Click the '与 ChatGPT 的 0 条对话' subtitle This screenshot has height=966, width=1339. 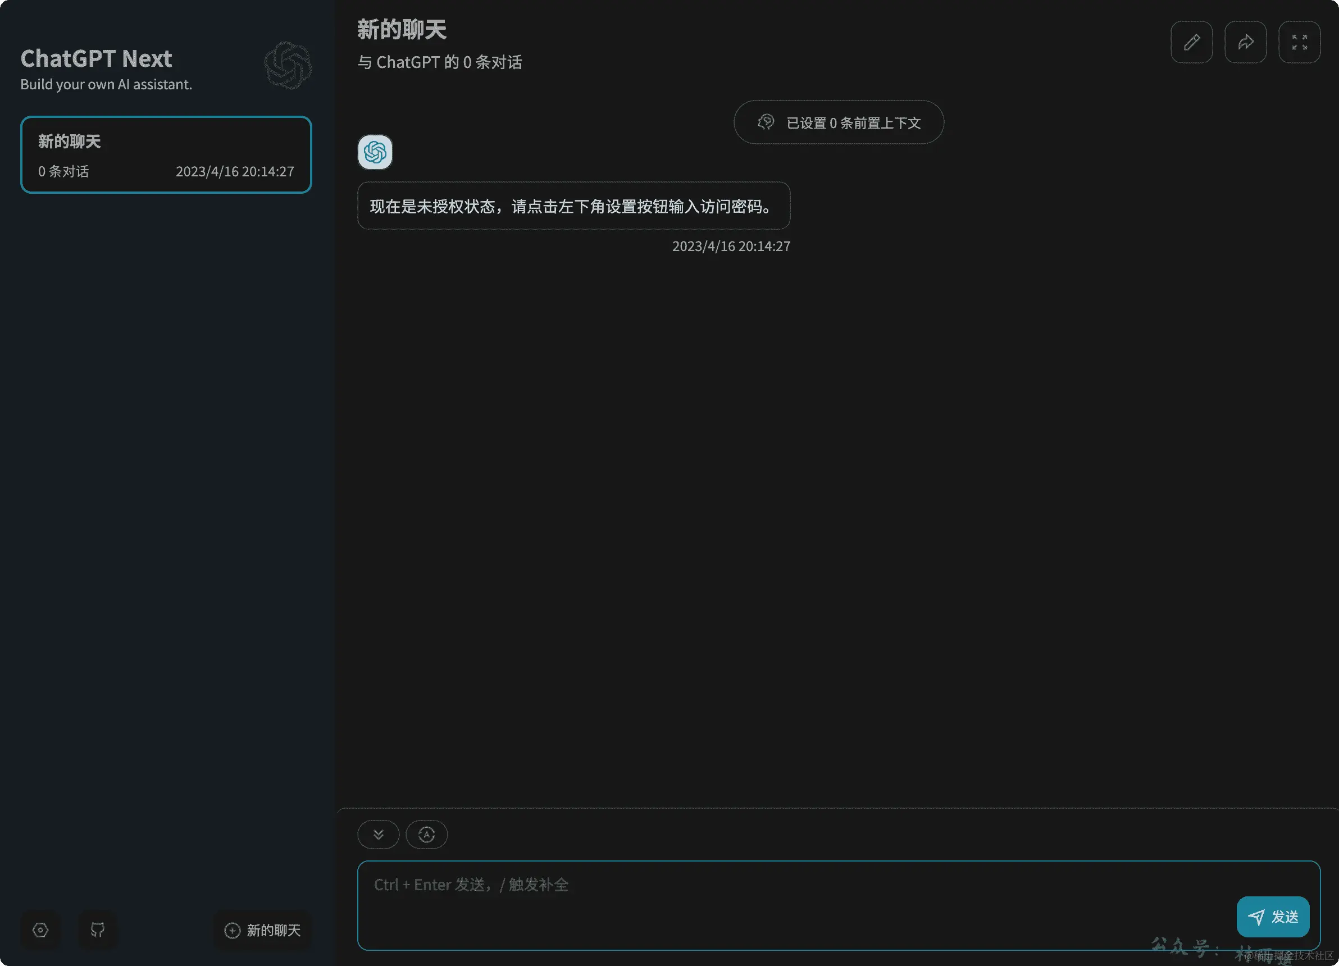click(440, 62)
